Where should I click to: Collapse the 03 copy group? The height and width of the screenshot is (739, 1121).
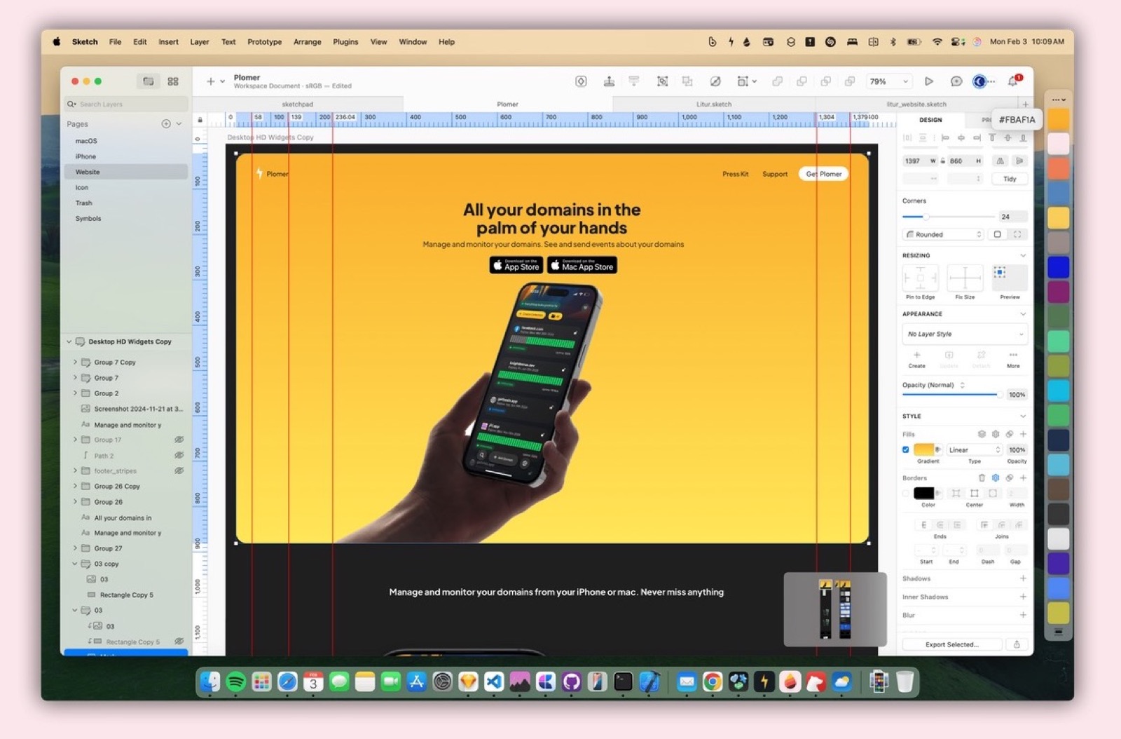coord(75,564)
